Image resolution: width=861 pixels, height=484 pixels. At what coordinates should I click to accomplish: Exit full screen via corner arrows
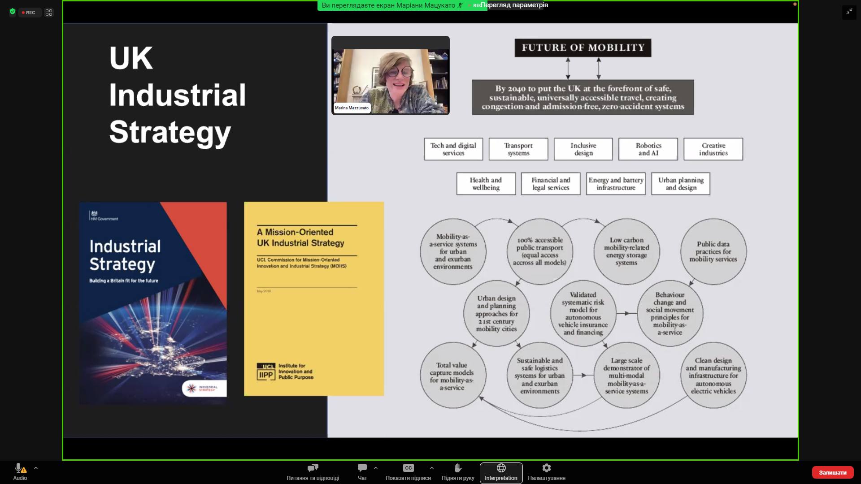[849, 12]
